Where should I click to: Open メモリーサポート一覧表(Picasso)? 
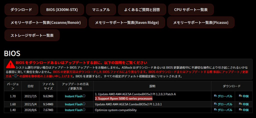coord(201,22)
